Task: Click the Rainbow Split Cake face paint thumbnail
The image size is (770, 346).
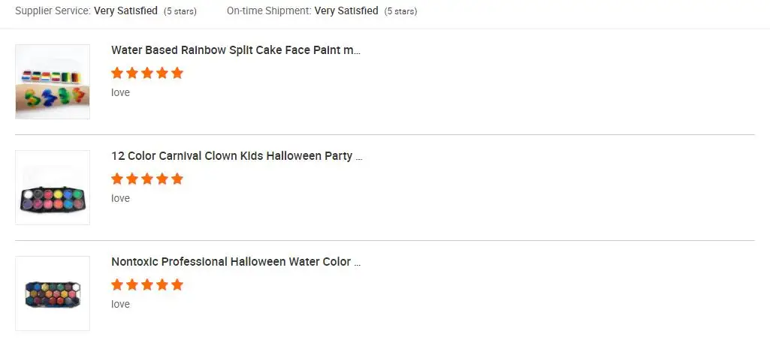Action: (53, 82)
